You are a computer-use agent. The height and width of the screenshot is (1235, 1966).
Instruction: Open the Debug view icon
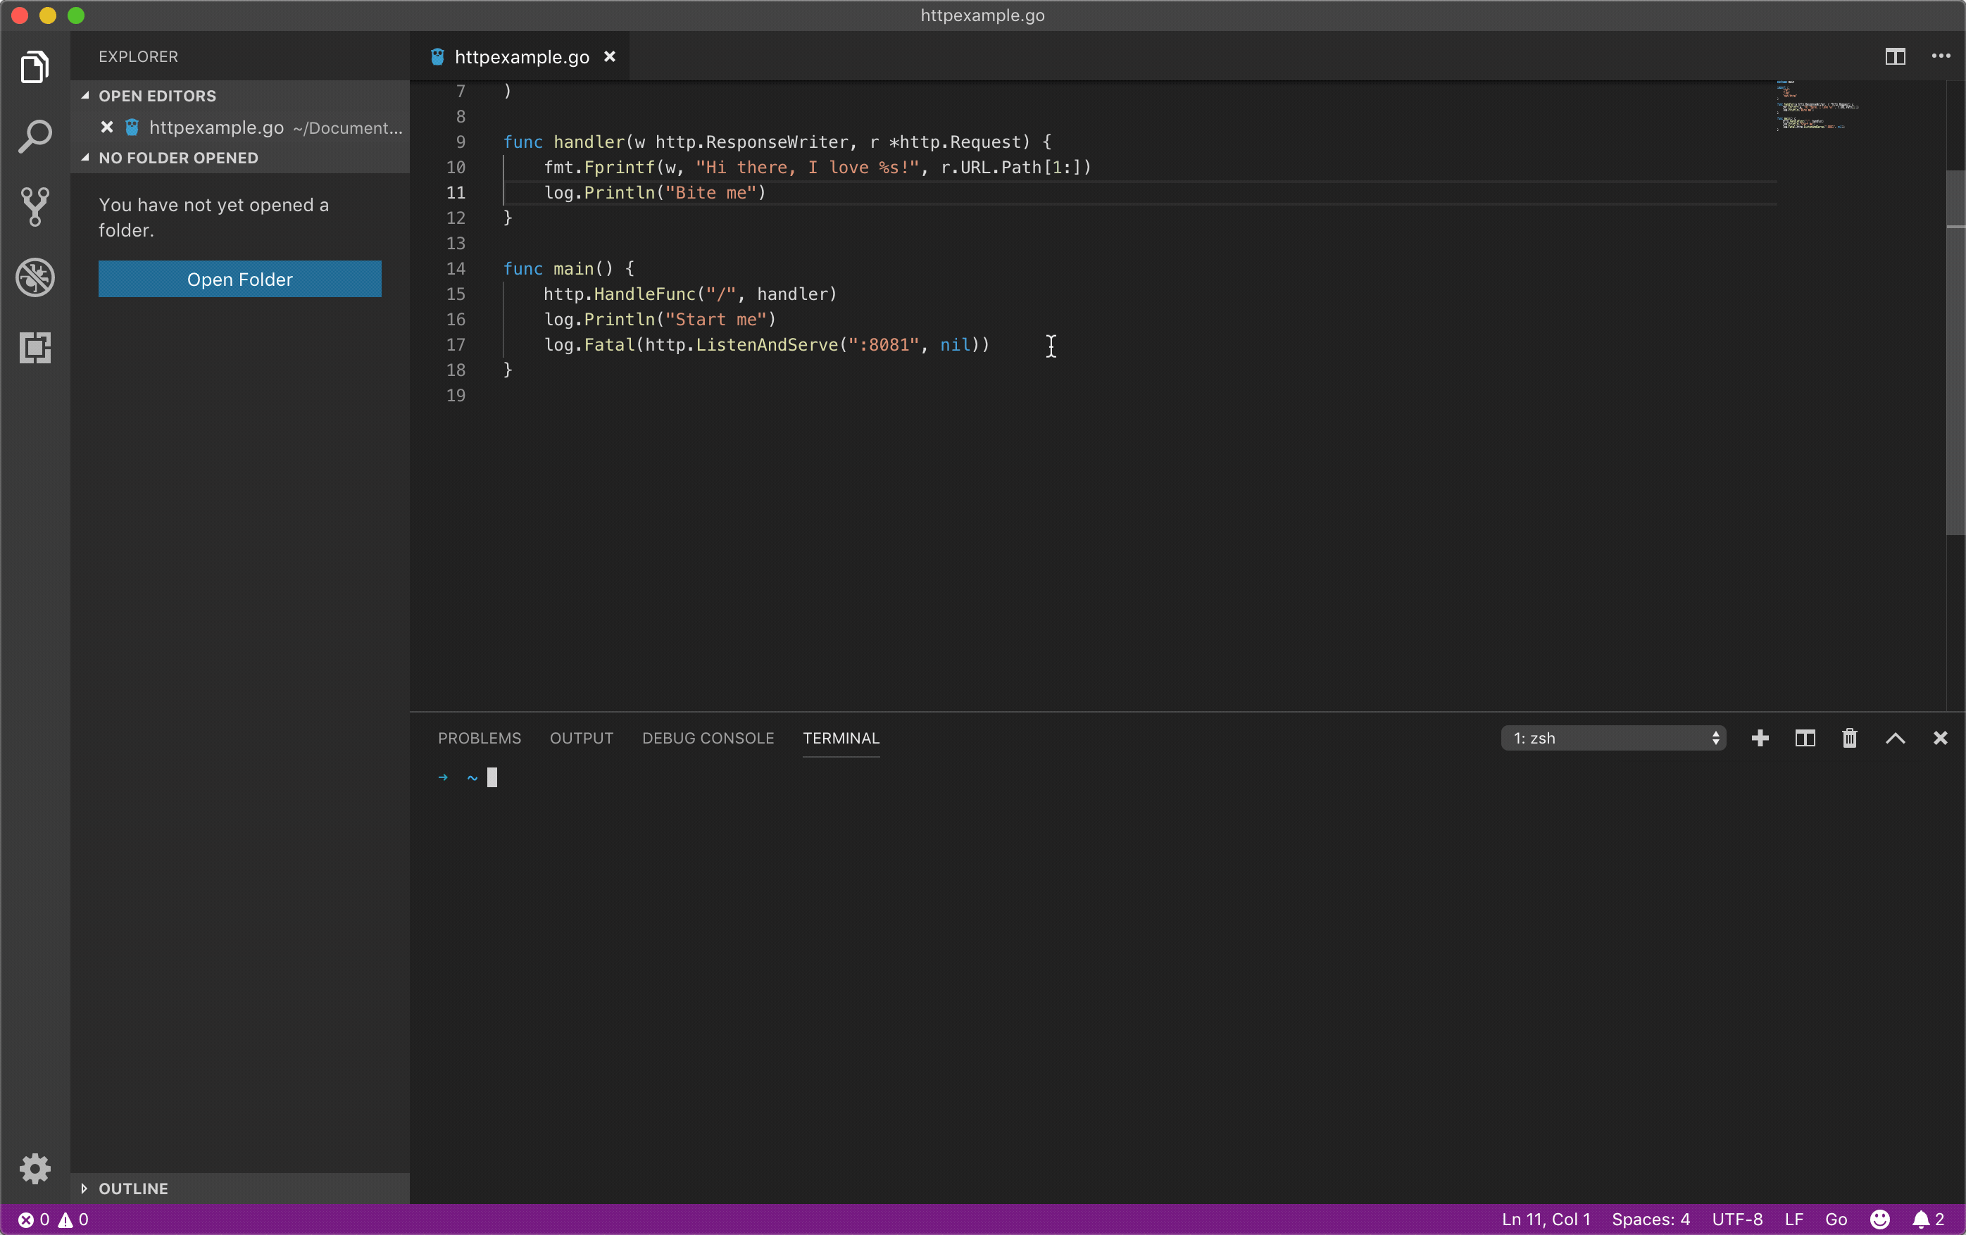[x=35, y=277]
